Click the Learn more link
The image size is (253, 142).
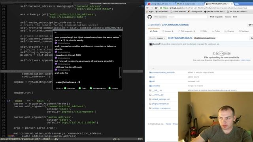(x=245, y=60)
